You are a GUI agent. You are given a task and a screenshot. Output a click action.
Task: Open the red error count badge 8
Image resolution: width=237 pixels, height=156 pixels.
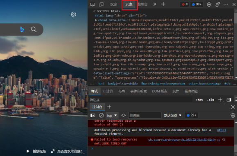click(185, 4)
